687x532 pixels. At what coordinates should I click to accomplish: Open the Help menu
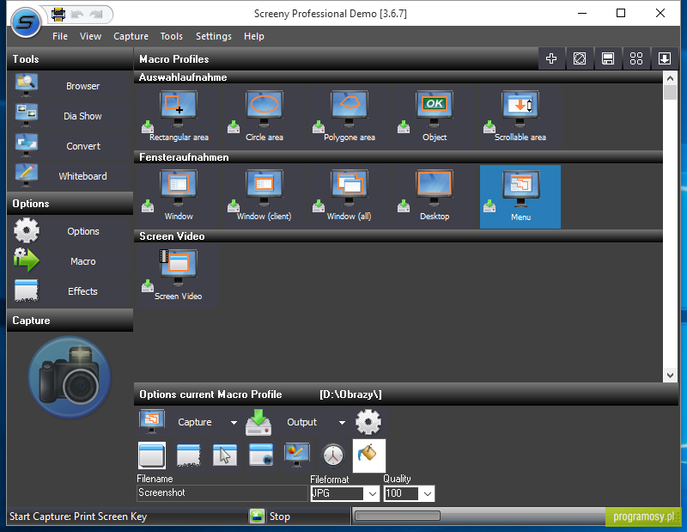pos(254,36)
